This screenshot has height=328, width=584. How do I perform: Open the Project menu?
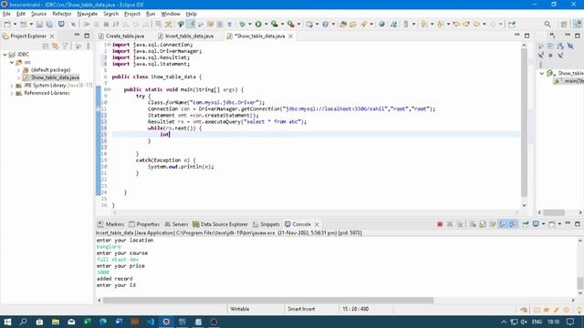coord(132,14)
